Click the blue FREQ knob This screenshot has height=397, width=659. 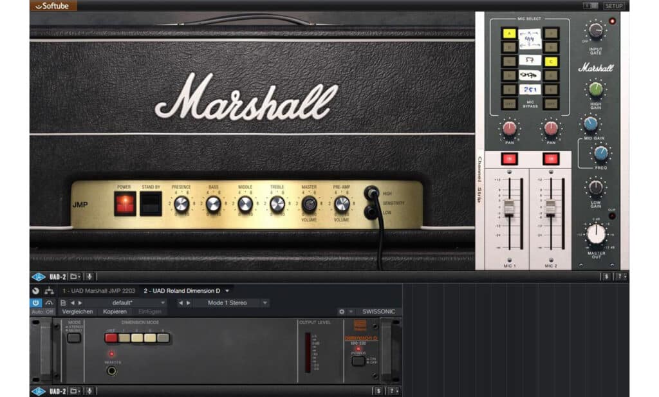tap(600, 153)
